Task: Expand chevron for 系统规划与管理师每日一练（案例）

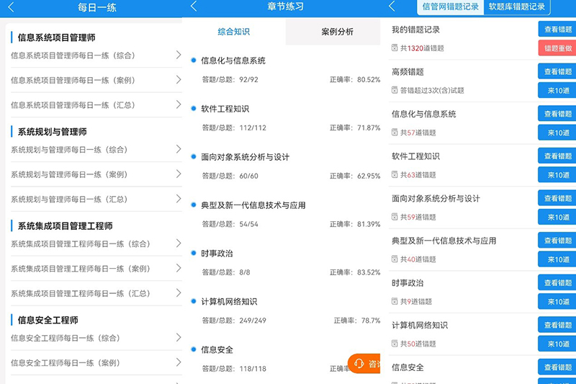Action: [178, 174]
